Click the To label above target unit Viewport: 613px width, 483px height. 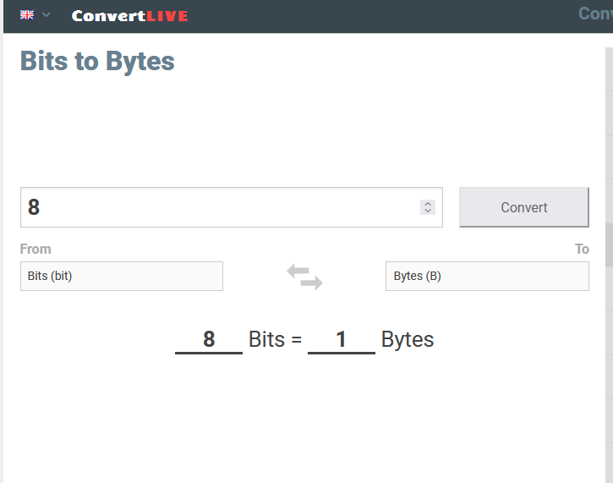pyautogui.click(x=582, y=249)
